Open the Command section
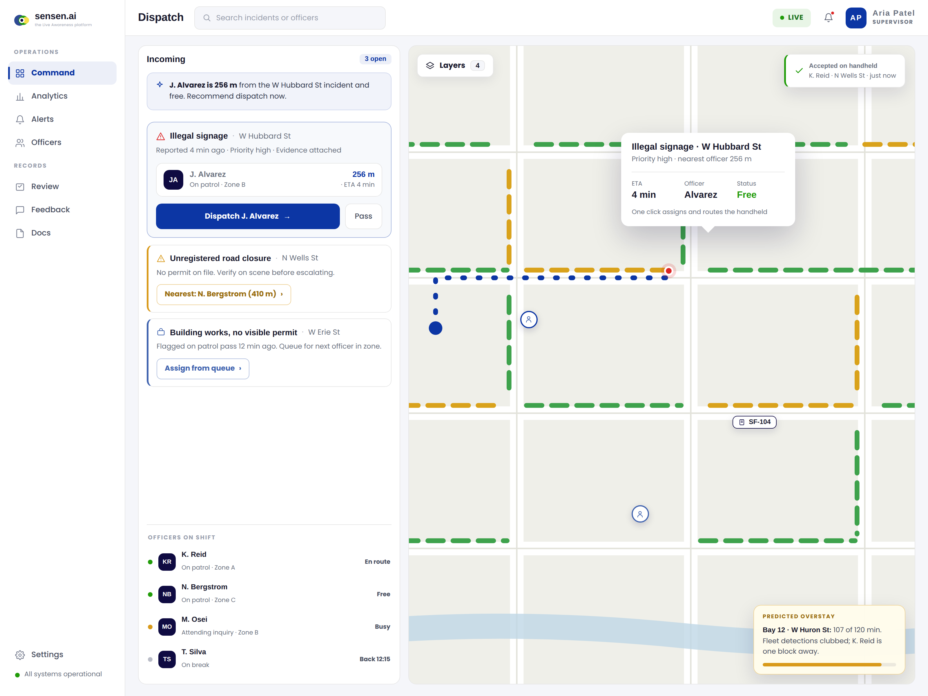The width and height of the screenshot is (928, 696). 62,73
